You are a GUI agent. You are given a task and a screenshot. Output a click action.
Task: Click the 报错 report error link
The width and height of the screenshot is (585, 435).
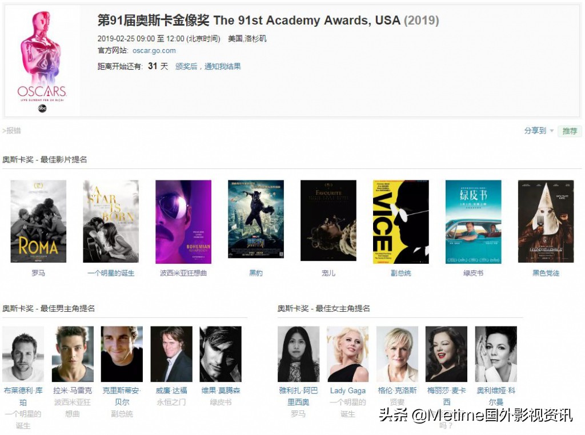point(11,131)
